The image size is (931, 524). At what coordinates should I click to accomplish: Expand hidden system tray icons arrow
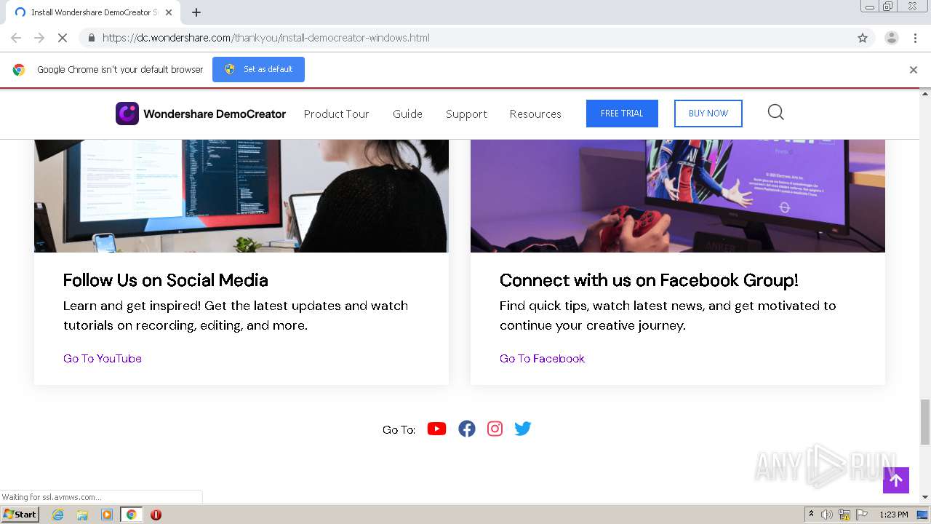[x=812, y=515]
